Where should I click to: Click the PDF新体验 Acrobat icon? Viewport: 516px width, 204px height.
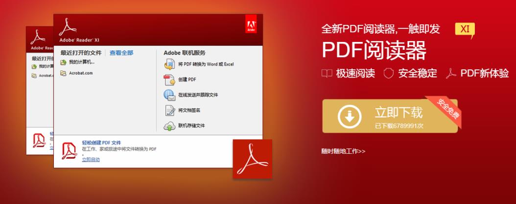(x=451, y=73)
